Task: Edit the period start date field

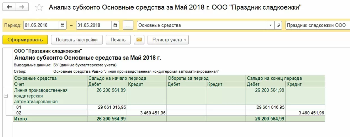Action: [x=41, y=25]
